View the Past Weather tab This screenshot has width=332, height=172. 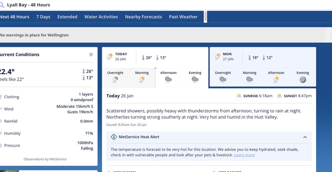coord(183,17)
